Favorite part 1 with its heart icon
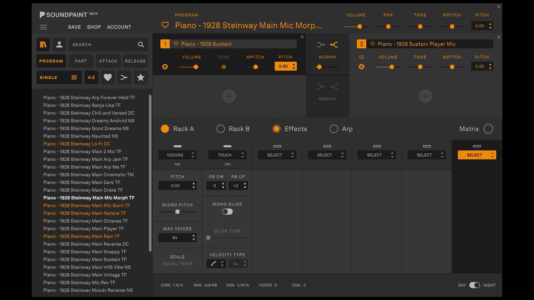 click(176, 44)
